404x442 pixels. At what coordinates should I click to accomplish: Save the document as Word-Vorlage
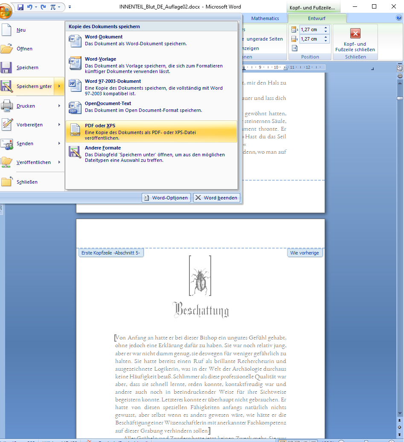click(x=151, y=65)
